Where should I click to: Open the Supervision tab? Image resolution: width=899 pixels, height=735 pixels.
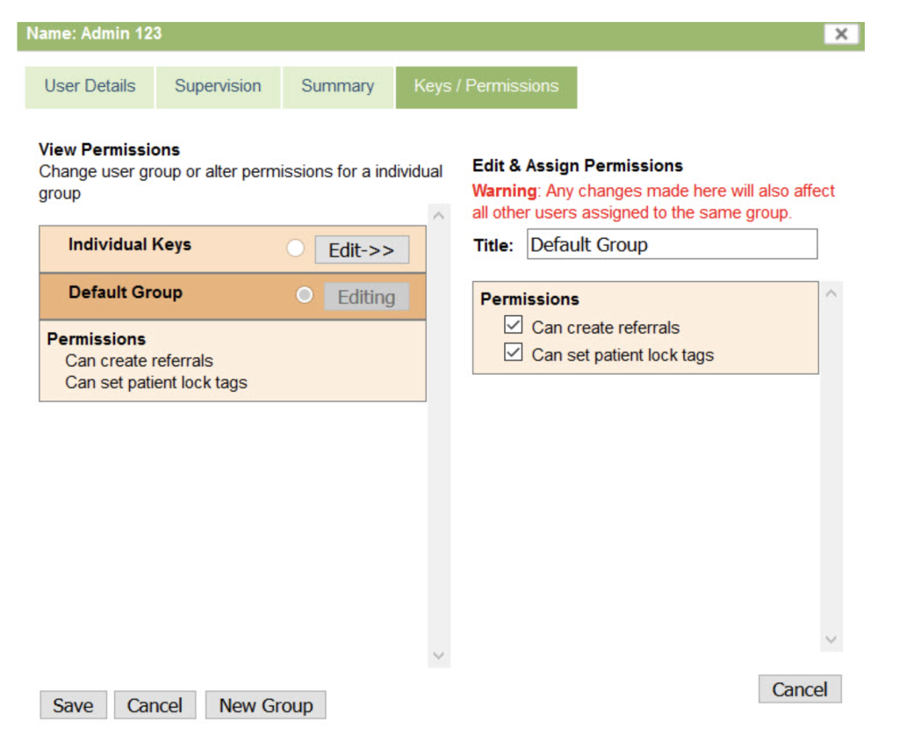point(218,87)
